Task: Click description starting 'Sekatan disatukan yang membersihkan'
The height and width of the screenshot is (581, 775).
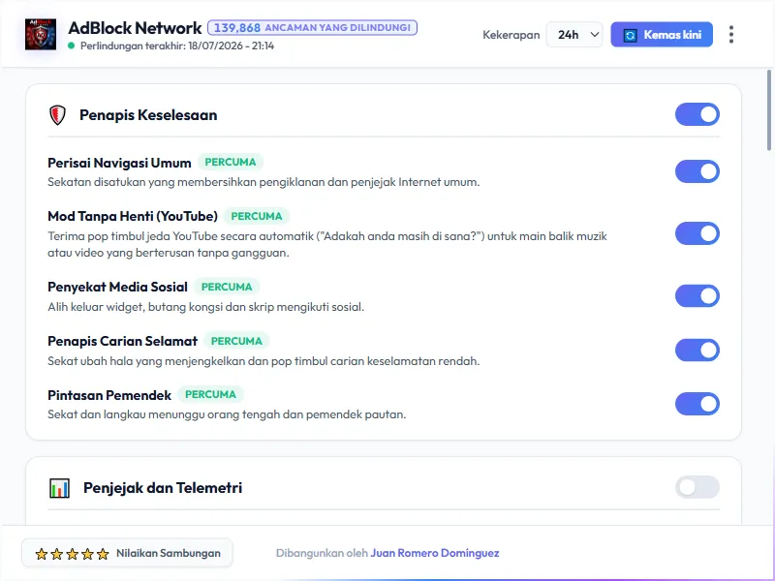Action: (x=263, y=182)
